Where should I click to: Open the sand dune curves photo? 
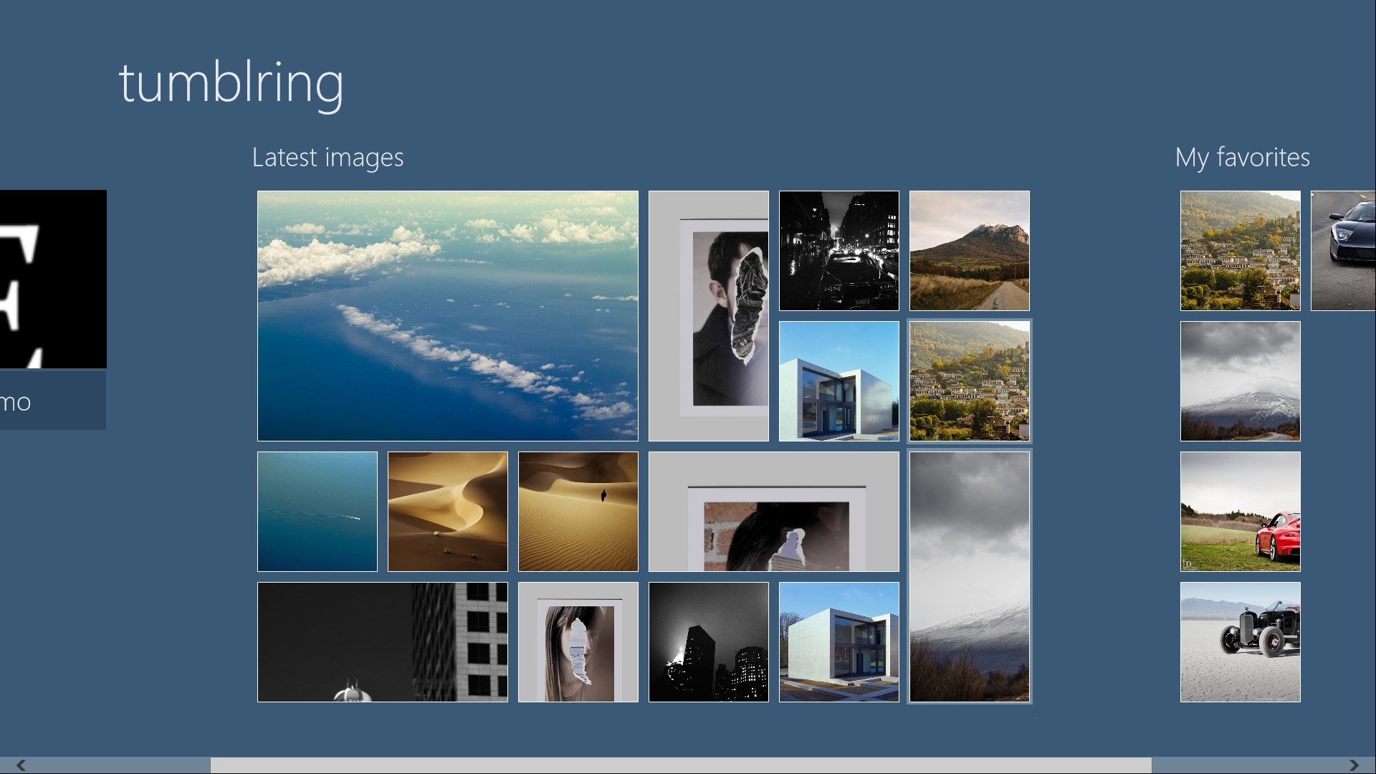tap(447, 511)
